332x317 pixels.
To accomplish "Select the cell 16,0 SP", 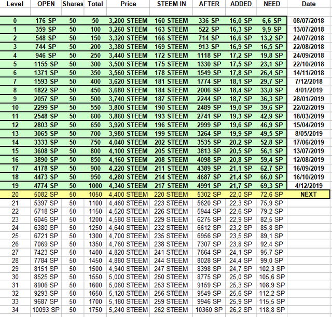I will coord(241,21).
